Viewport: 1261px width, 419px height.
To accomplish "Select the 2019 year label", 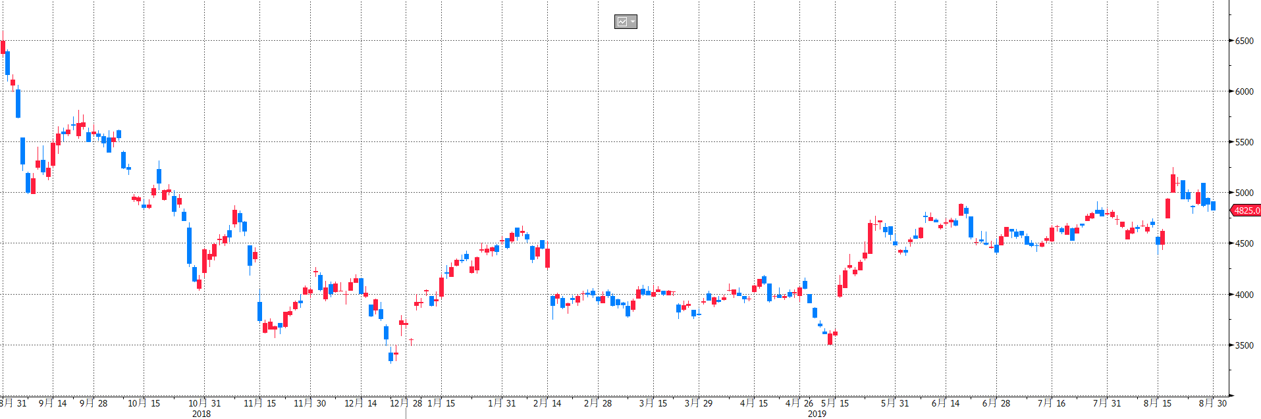I will pyautogui.click(x=817, y=414).
